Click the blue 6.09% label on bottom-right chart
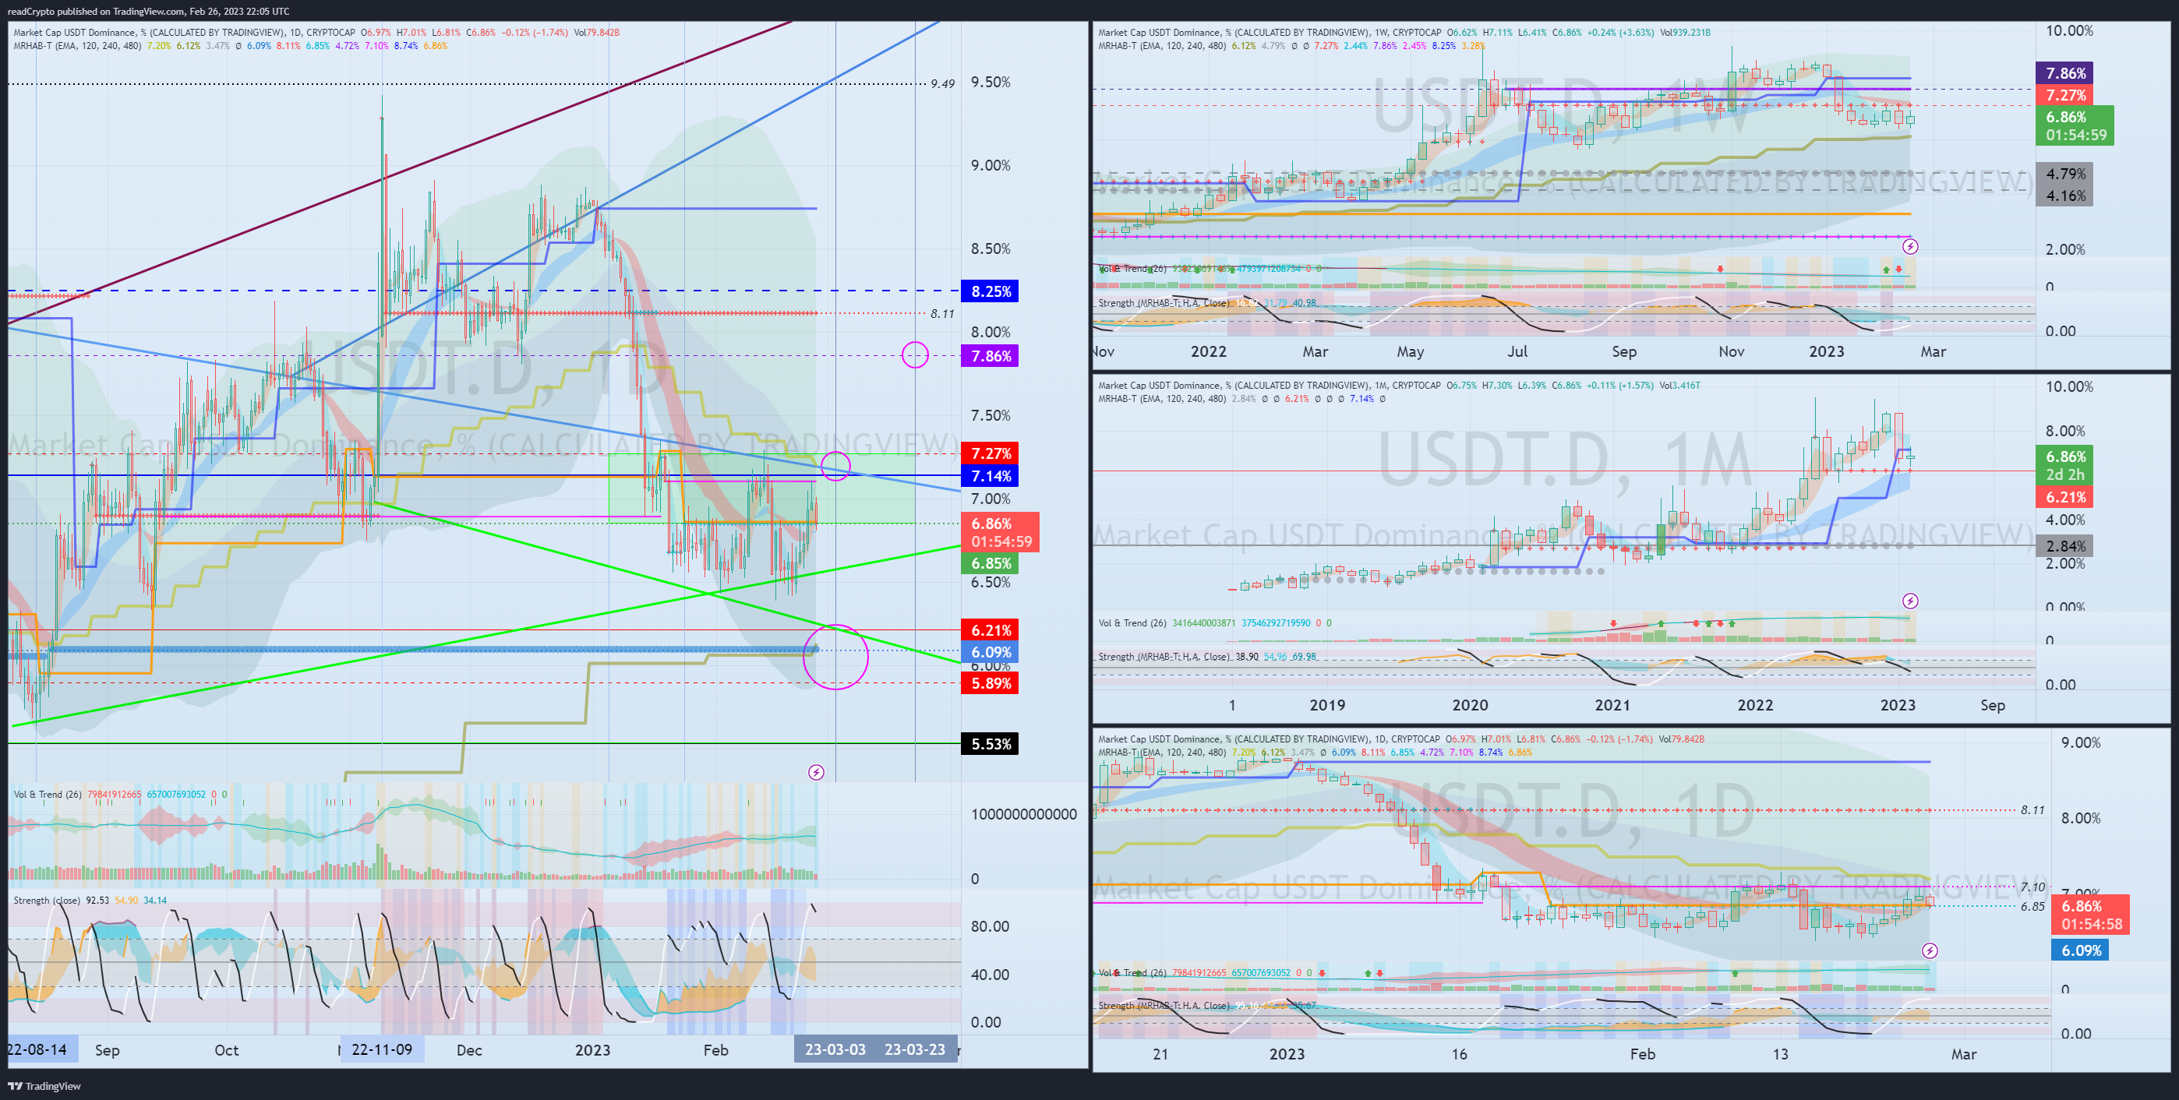The height and width of the screenshot is (1100, 2179). [x=2081, y=950]
